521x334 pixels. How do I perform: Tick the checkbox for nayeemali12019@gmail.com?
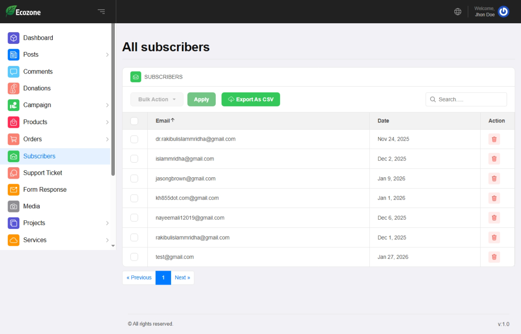[x=134, y=218]
